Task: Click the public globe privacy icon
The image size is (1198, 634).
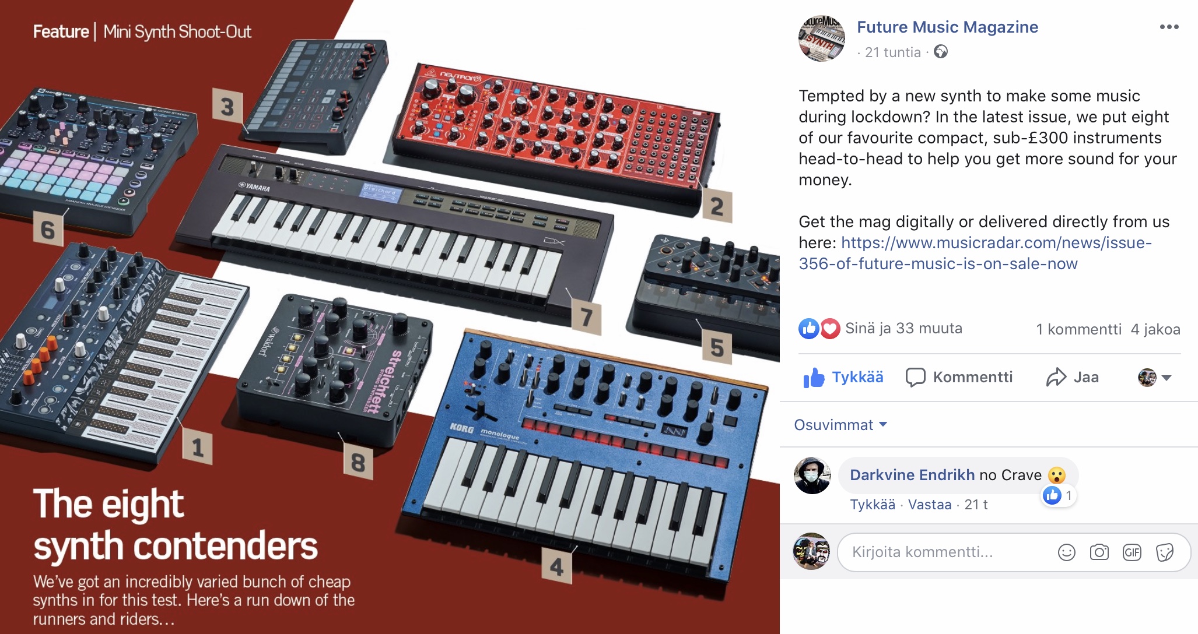Action: click(940, 52)
